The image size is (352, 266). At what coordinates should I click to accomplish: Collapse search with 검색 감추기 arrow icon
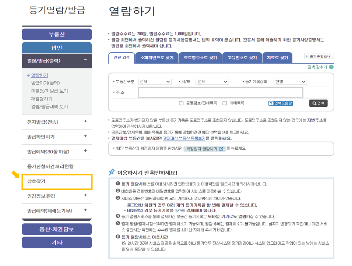point(331,67)
